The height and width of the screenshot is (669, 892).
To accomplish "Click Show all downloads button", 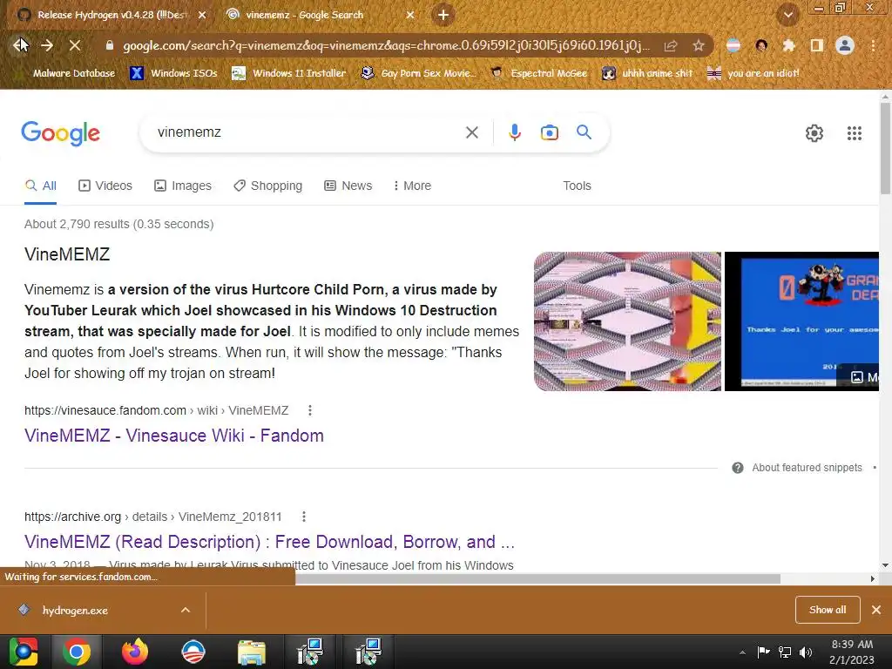I will tap(828, 610).
